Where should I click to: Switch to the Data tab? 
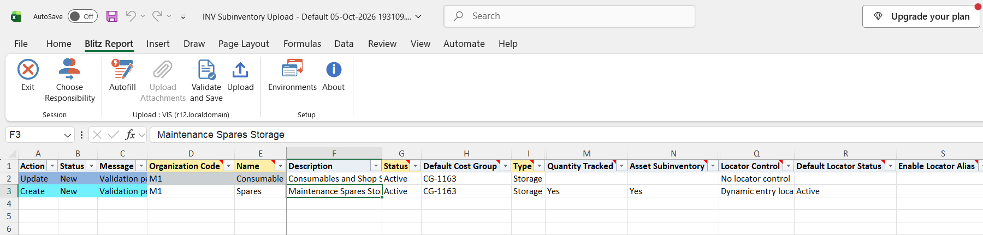[x=344, y=44]
